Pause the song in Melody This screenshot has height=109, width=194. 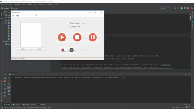coord(92,37)
